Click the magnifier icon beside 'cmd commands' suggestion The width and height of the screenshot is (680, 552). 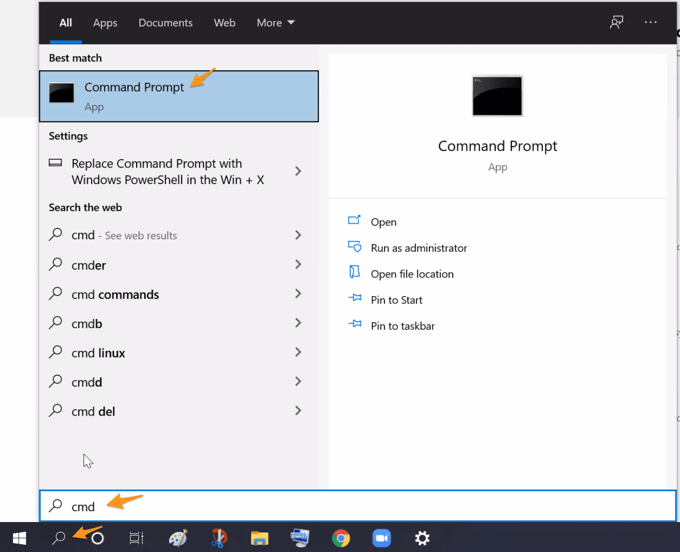coord(55,294)
